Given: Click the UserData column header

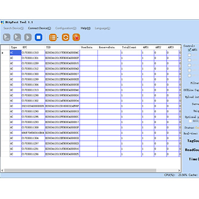Looking at the screenshot, I should [x=89, y=47].
